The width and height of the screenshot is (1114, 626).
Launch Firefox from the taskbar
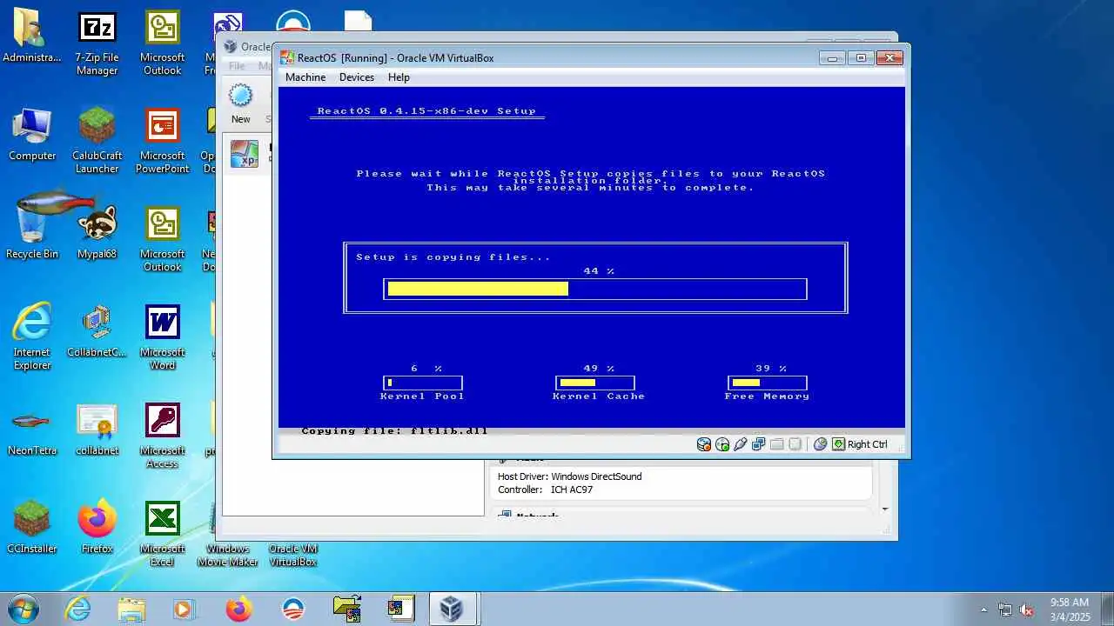point(238,609)
